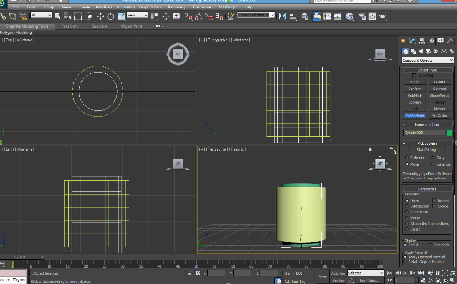Switch to the Modify panel
Image resolution: width=457 pixels, height=284 pixels.
(413, 41)
